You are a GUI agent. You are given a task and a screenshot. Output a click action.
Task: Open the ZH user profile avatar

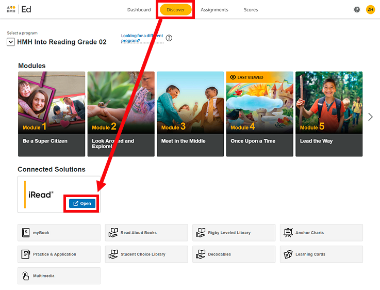tap(370, 10)
